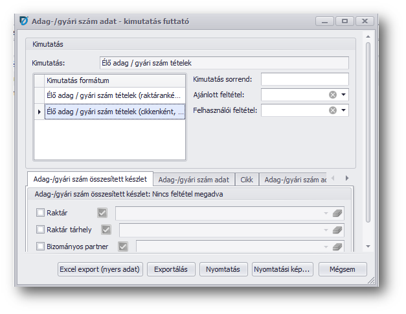Open the Bizományos partner value dropdown
This screenshot has width=406, height=314.
326,247
